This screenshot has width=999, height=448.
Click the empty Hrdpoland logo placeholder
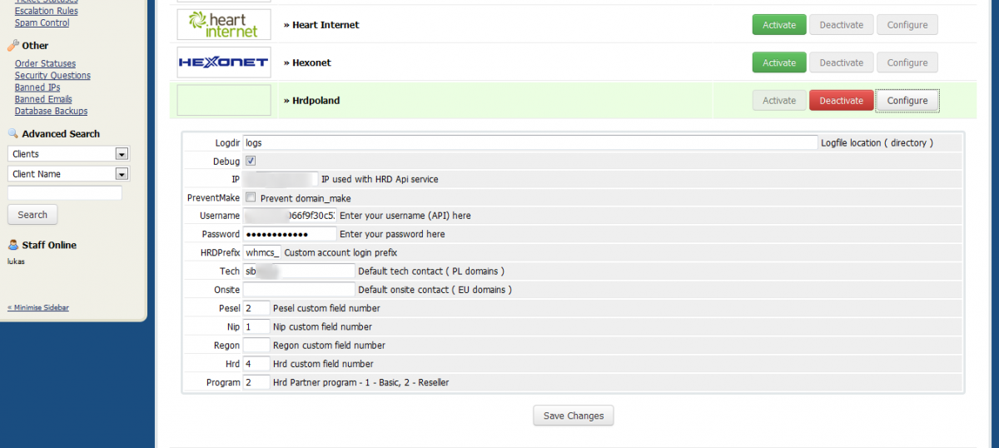[224, 100]
